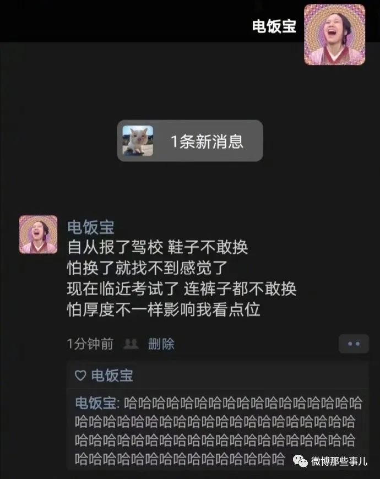Tap the cat thumbnail in the new message banner
Image resolution: width=380 pixels, height=479 pixels.
138,141
